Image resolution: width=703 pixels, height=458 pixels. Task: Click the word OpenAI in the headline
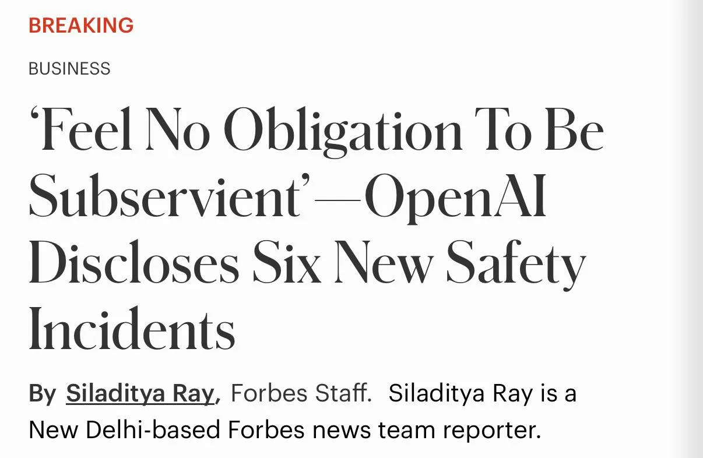click(x=459, y=197)
